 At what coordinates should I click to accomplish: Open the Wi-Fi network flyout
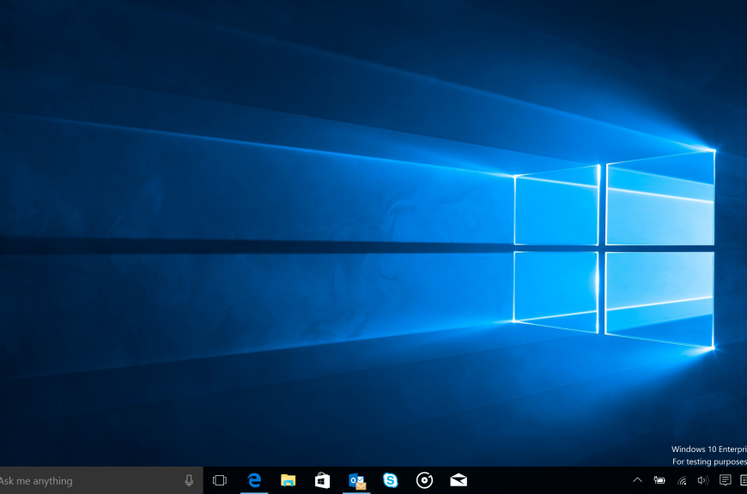(683, 480)
